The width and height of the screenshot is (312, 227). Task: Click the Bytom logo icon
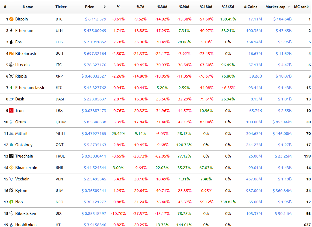click(x=11, y=190)
